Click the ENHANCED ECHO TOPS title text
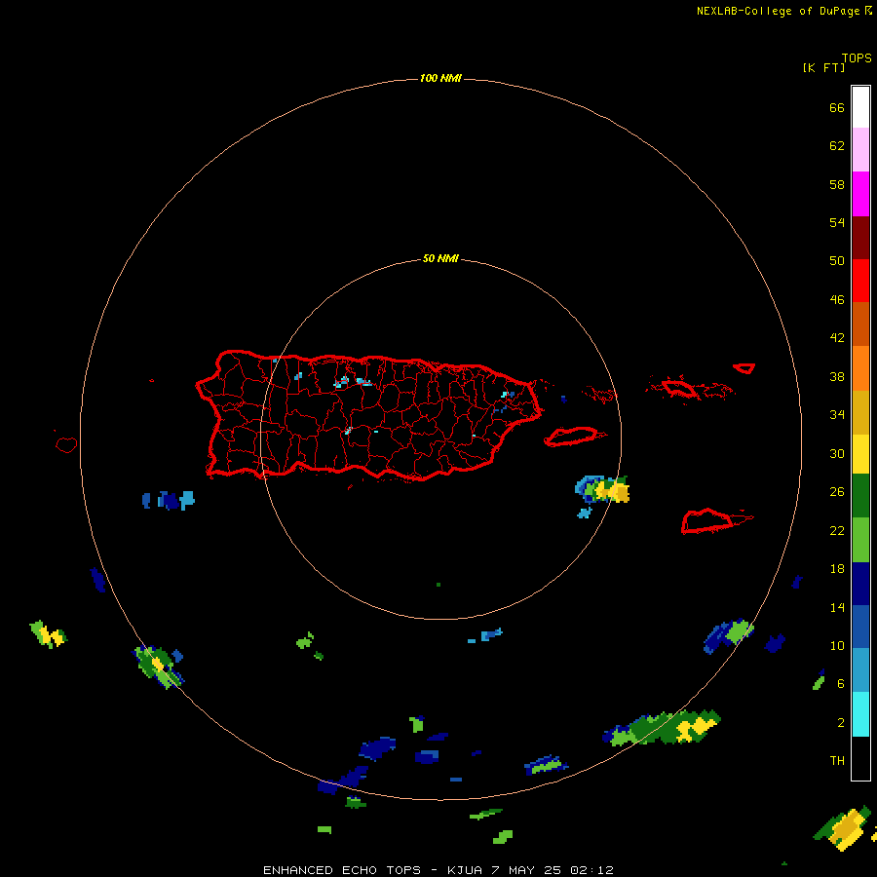The image size is (877, 877). click(x=342, y=870)
